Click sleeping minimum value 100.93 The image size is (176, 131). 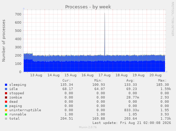coord(98,85)
